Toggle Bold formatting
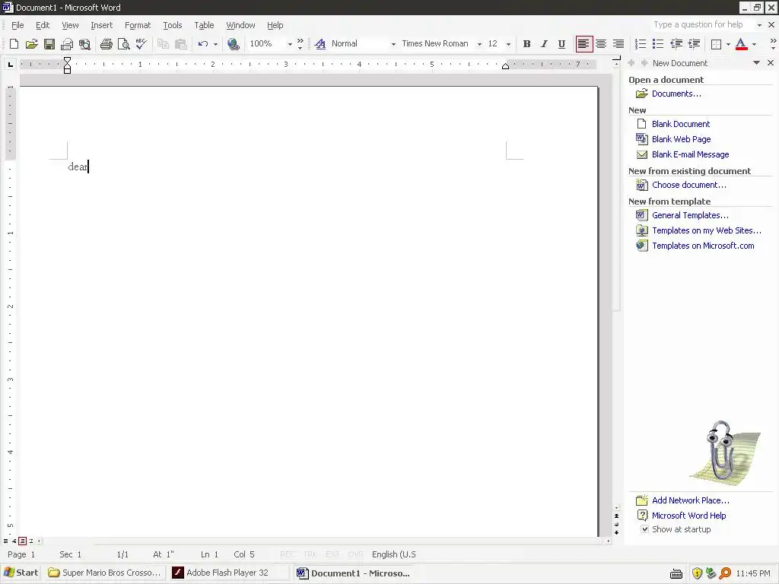This screenshot has width=779, height=584. [526, 43]
